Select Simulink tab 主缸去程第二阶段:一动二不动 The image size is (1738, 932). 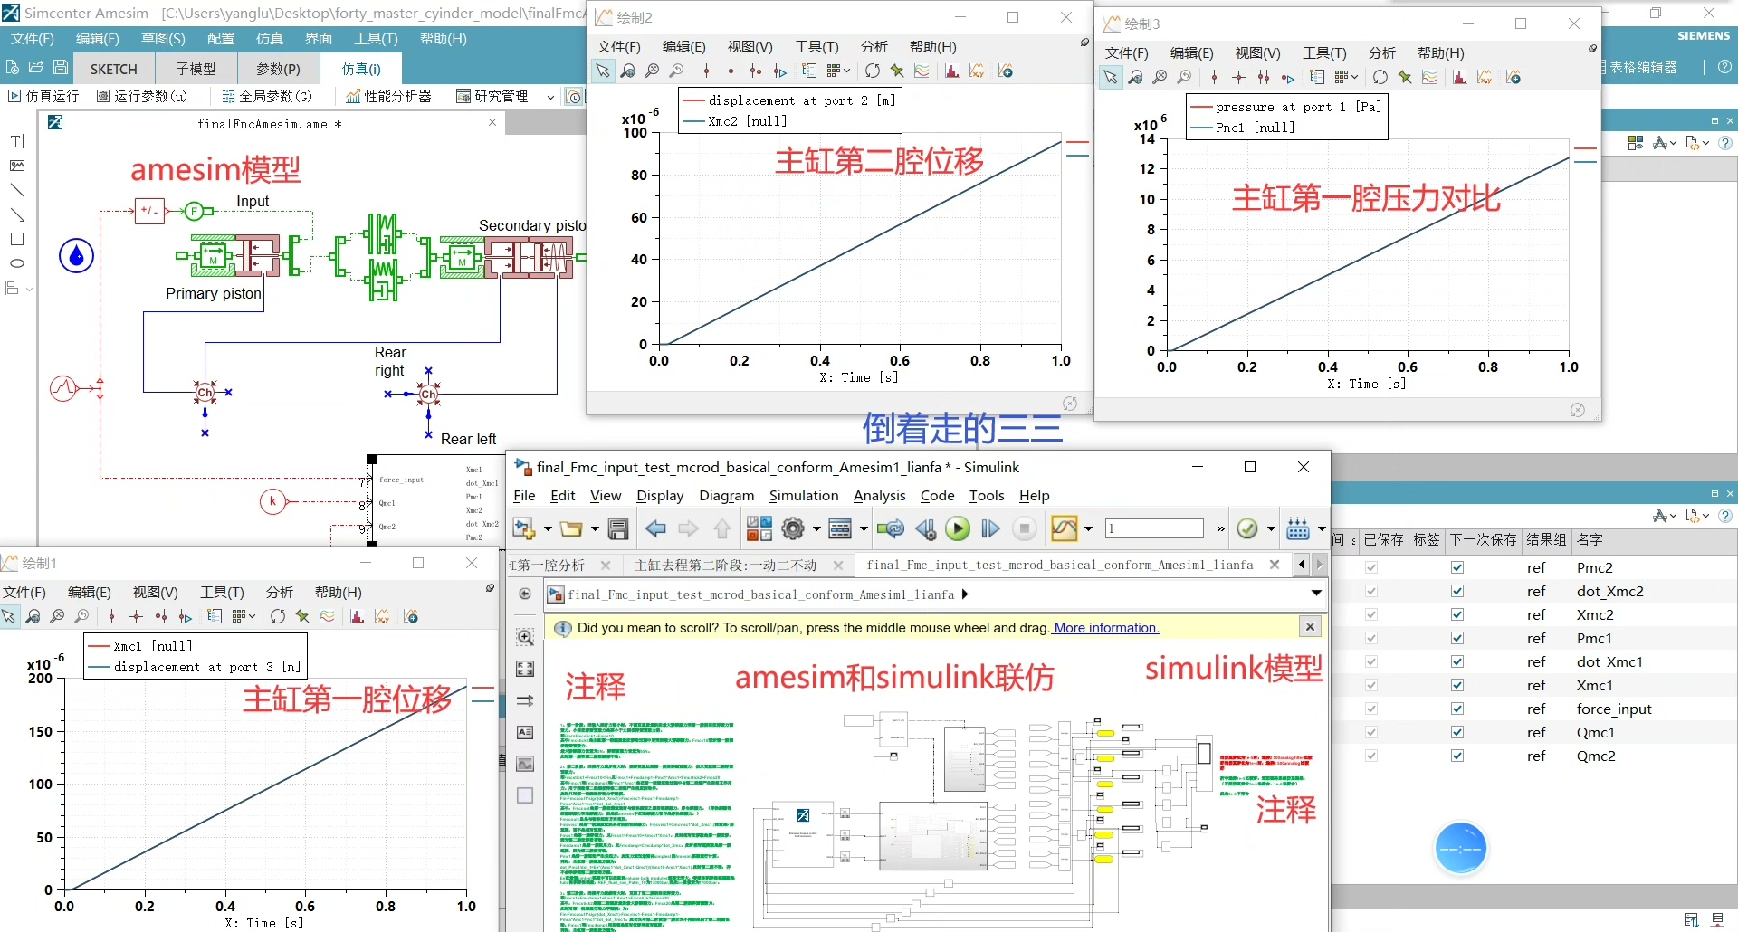726,566
